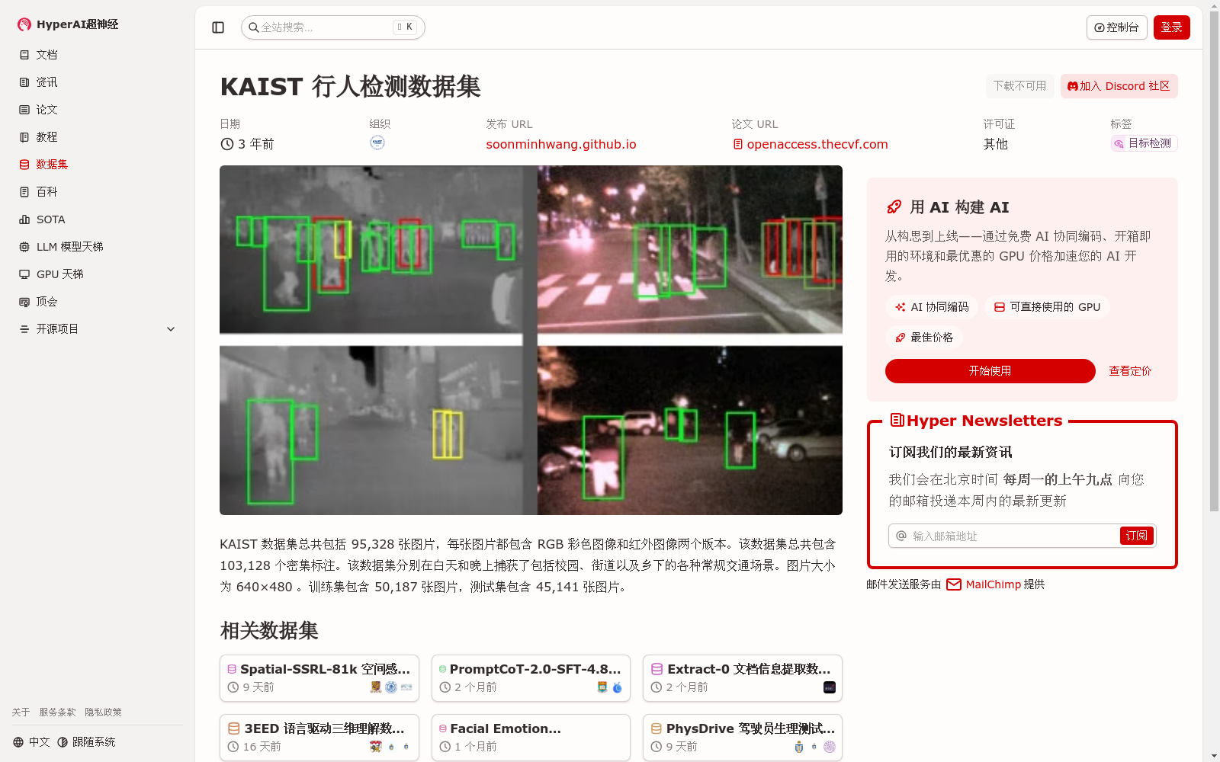Click the paper document icon beside openaccess link
Image resolution: width=1220 pixels, height=762 pixels.
738,144
